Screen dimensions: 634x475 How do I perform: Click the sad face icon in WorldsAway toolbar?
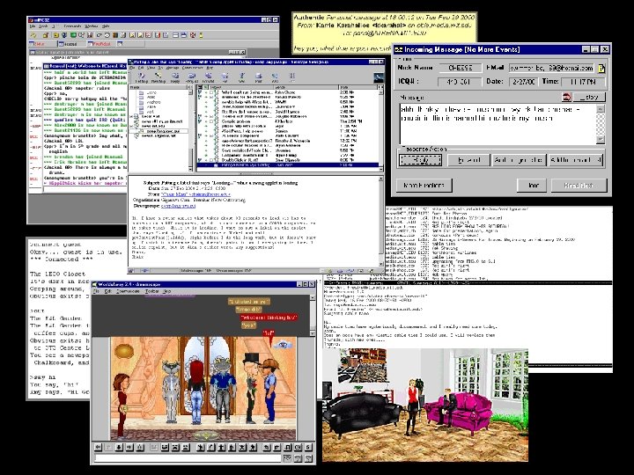[x=185, y=447]
